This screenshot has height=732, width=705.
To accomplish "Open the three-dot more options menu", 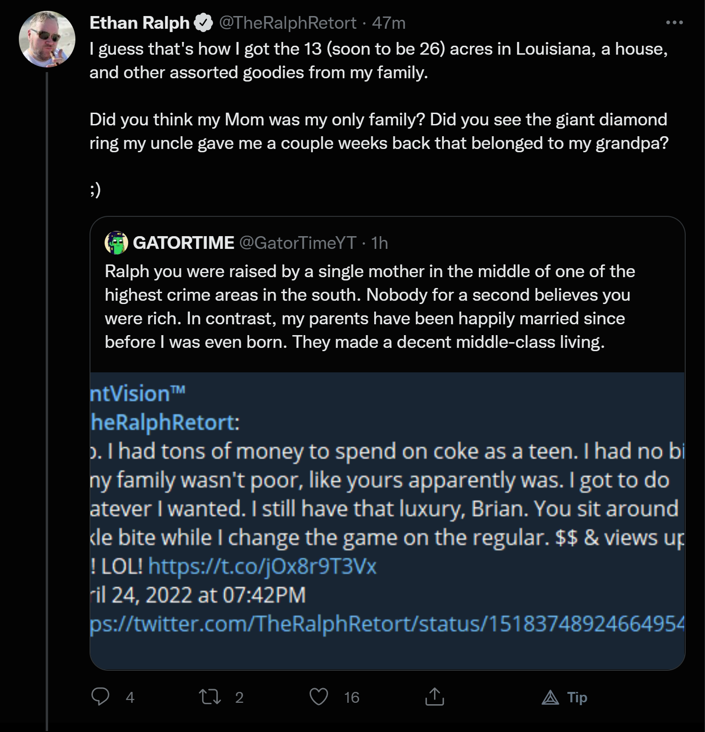I will [x=674, y=23].
